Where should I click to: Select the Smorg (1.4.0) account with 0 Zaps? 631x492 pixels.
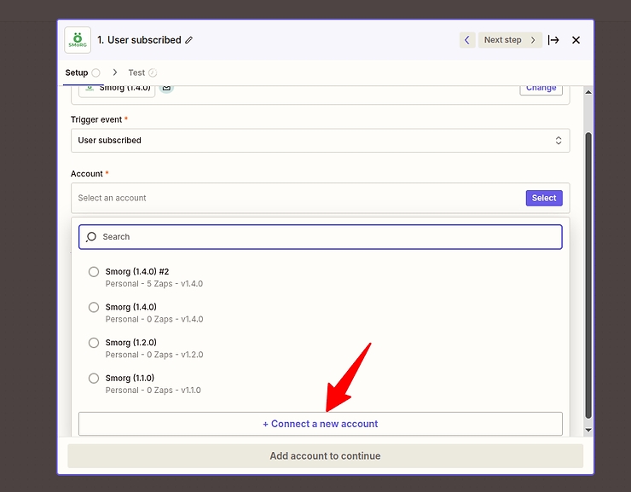(x=94, y=307)
